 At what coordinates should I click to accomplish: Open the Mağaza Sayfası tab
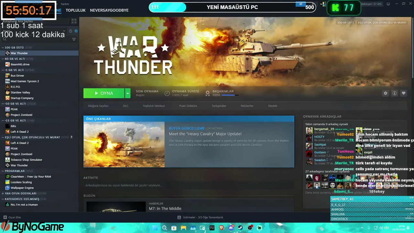click(x=98, y=106)
